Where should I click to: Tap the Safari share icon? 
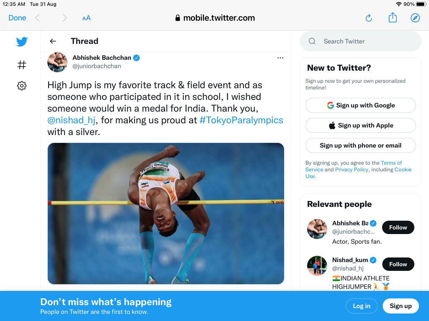393,18
